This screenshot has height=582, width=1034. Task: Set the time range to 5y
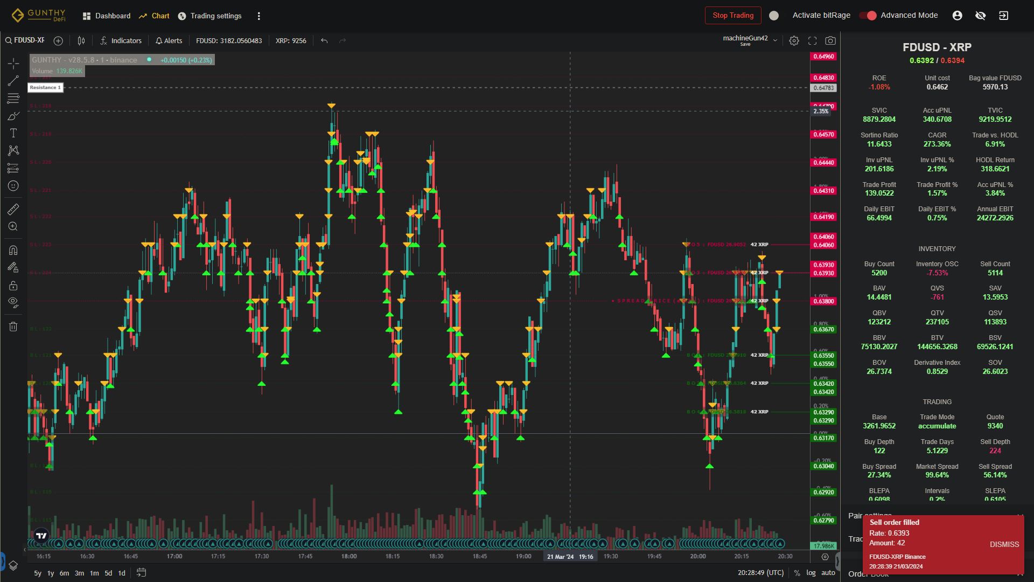point(38,573)
